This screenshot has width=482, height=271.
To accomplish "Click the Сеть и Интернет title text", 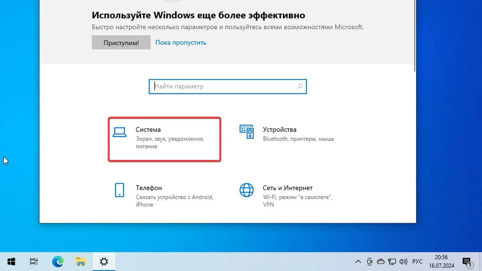I will click(x=288, y=188).
